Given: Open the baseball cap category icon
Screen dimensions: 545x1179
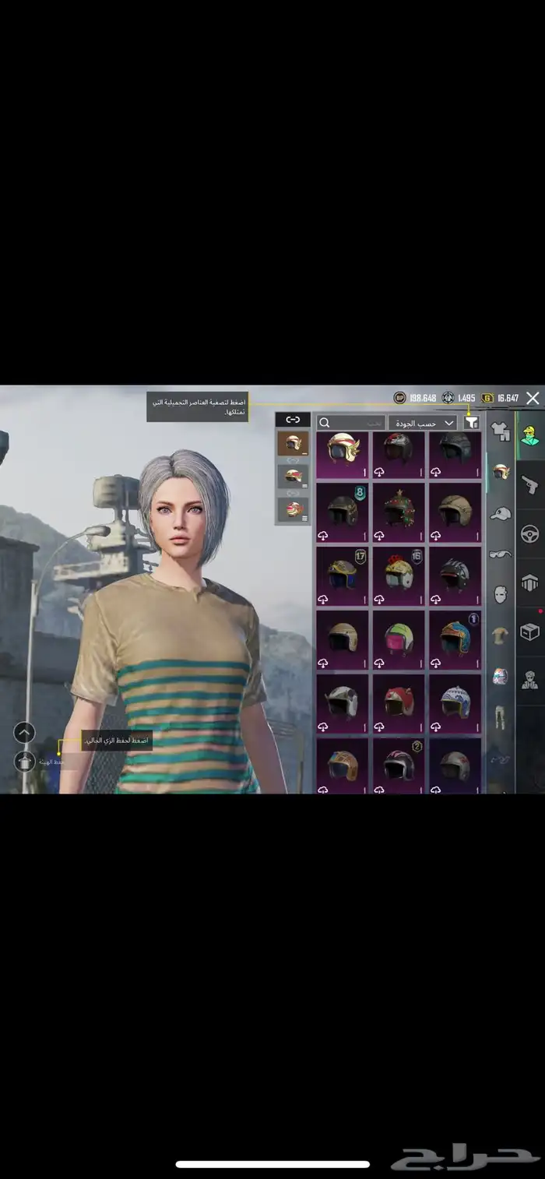Looking at the screenshot, I should coord(501,513).
